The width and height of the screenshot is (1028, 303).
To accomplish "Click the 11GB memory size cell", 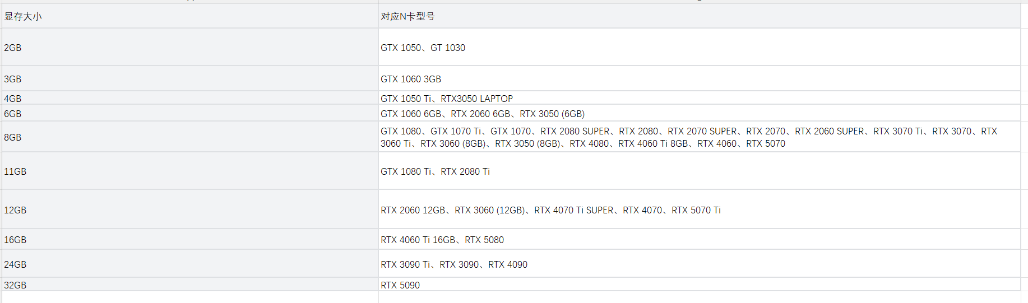I will [190, 171].
